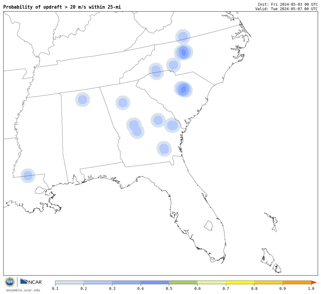This screenshot has width=321, height=294.
Task: Click the northernmost probability blob in Virginia
Action: coord(183,37)
